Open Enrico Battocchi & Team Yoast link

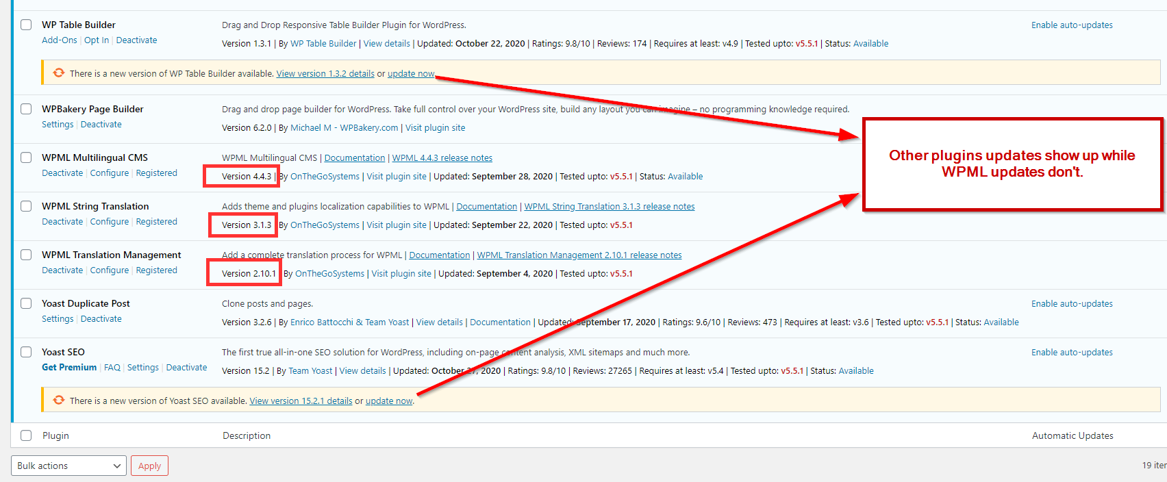tap(349, 322)
